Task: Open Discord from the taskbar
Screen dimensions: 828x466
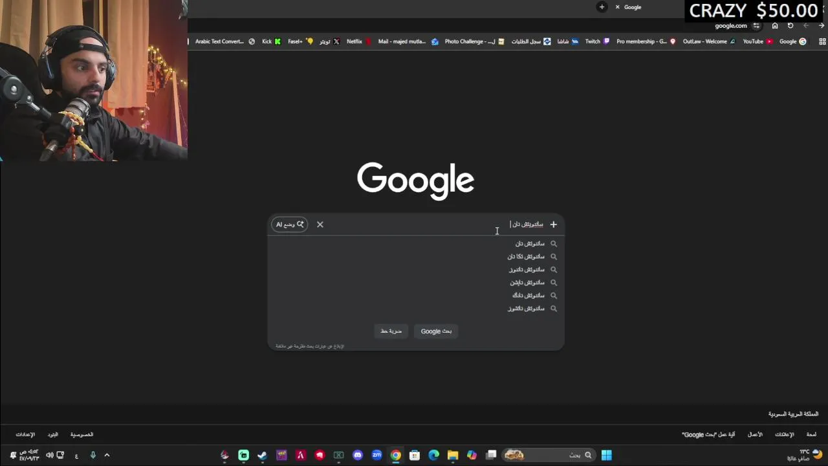Action: pos(358,455)
